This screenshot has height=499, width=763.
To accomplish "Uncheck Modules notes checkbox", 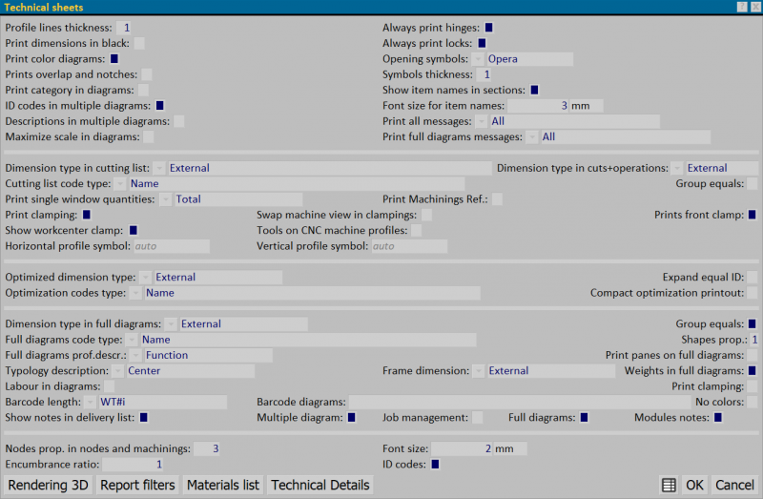I will point(718,417).
